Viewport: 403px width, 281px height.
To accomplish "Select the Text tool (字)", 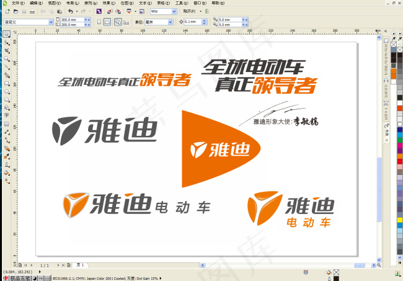I will (7, 115).
